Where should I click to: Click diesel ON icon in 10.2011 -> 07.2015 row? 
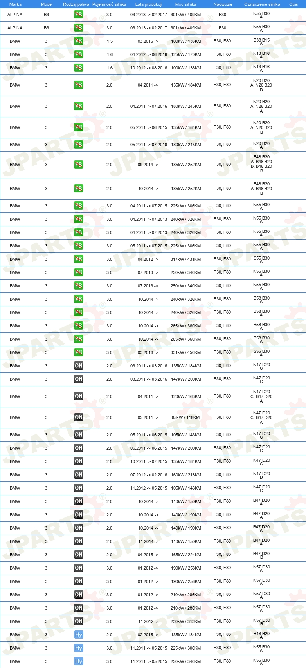tap(79, 461)
